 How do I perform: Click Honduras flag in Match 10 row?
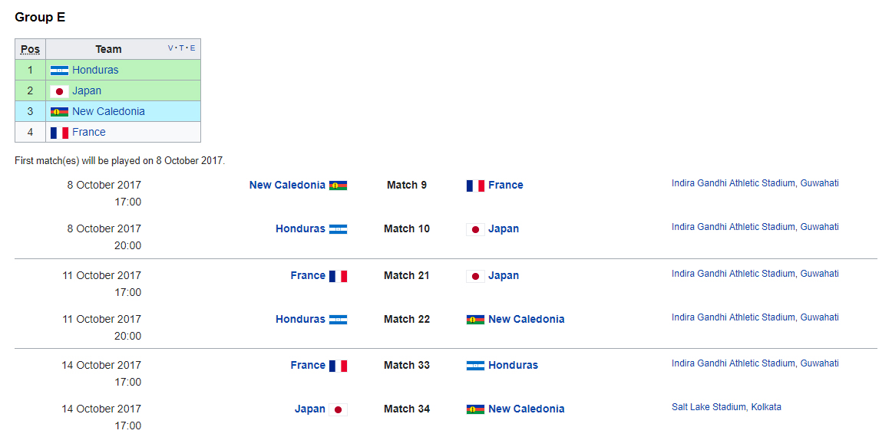click(x=338, y=229)
